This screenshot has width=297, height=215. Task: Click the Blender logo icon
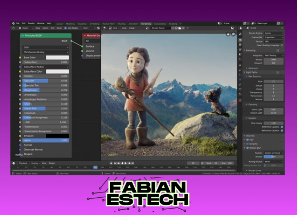(13, 24)
